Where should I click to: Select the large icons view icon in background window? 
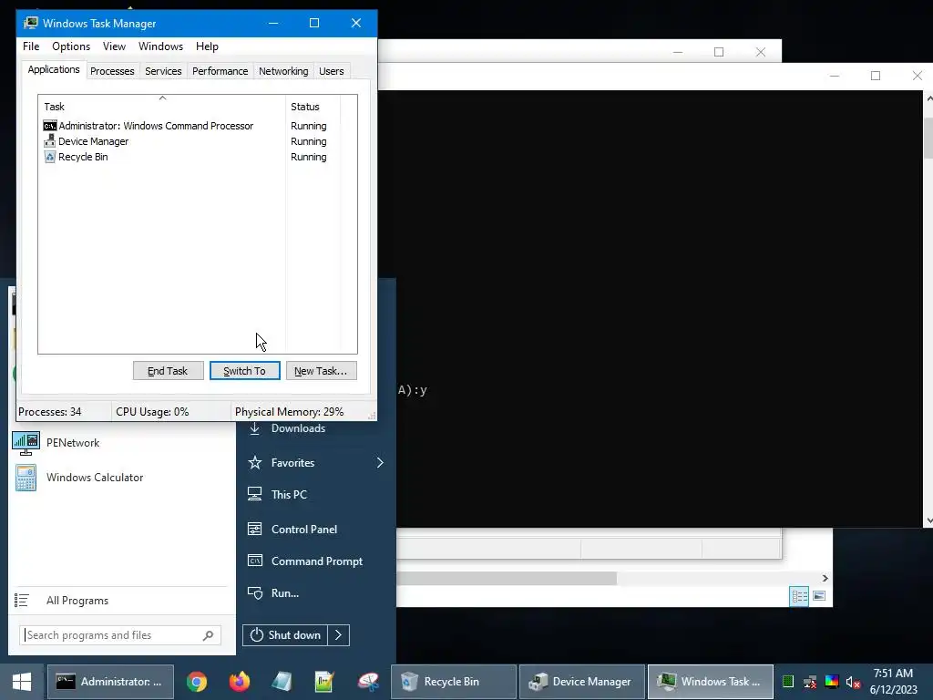click(x=819, y=596)
